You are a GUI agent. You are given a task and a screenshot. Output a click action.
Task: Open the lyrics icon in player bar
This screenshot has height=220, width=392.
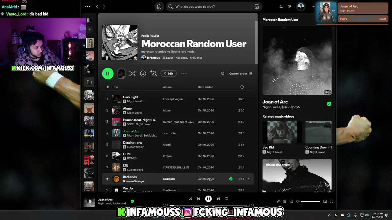point(278,201)
